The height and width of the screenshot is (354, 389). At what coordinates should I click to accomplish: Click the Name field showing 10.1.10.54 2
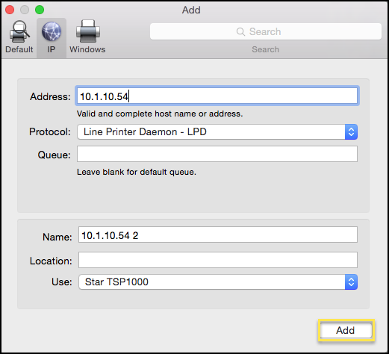[218, 235]
